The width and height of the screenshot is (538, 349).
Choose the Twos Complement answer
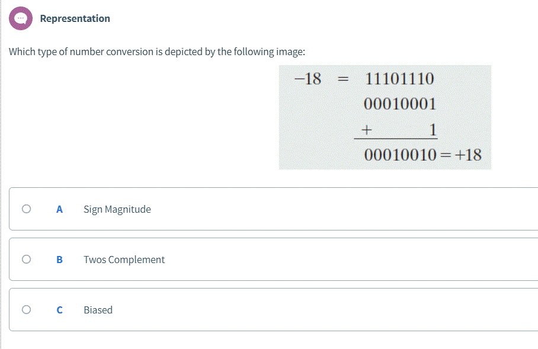[124, 259]
